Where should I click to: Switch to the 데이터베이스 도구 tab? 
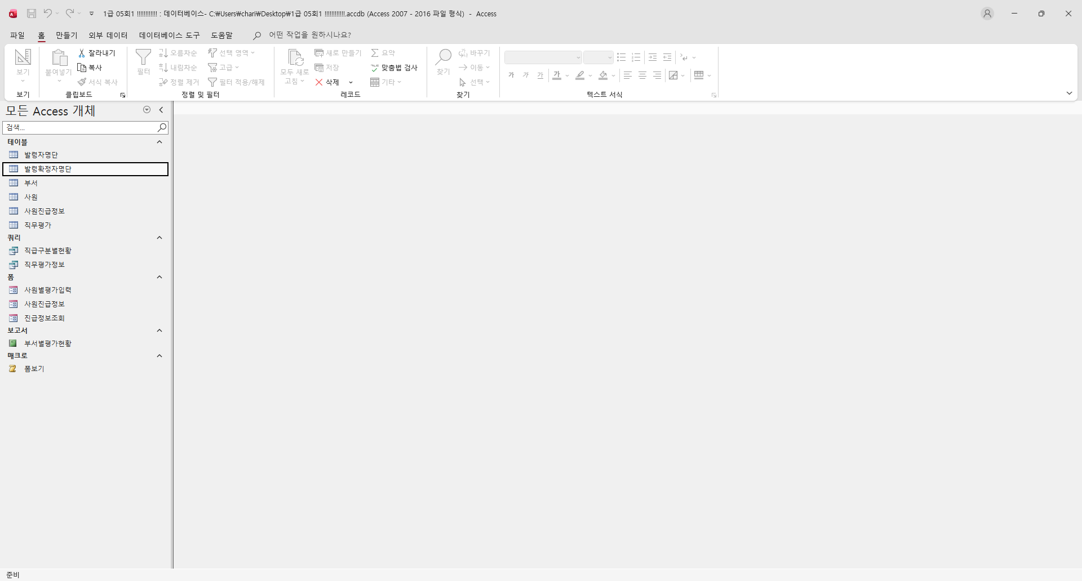click(x=169, y=35)
